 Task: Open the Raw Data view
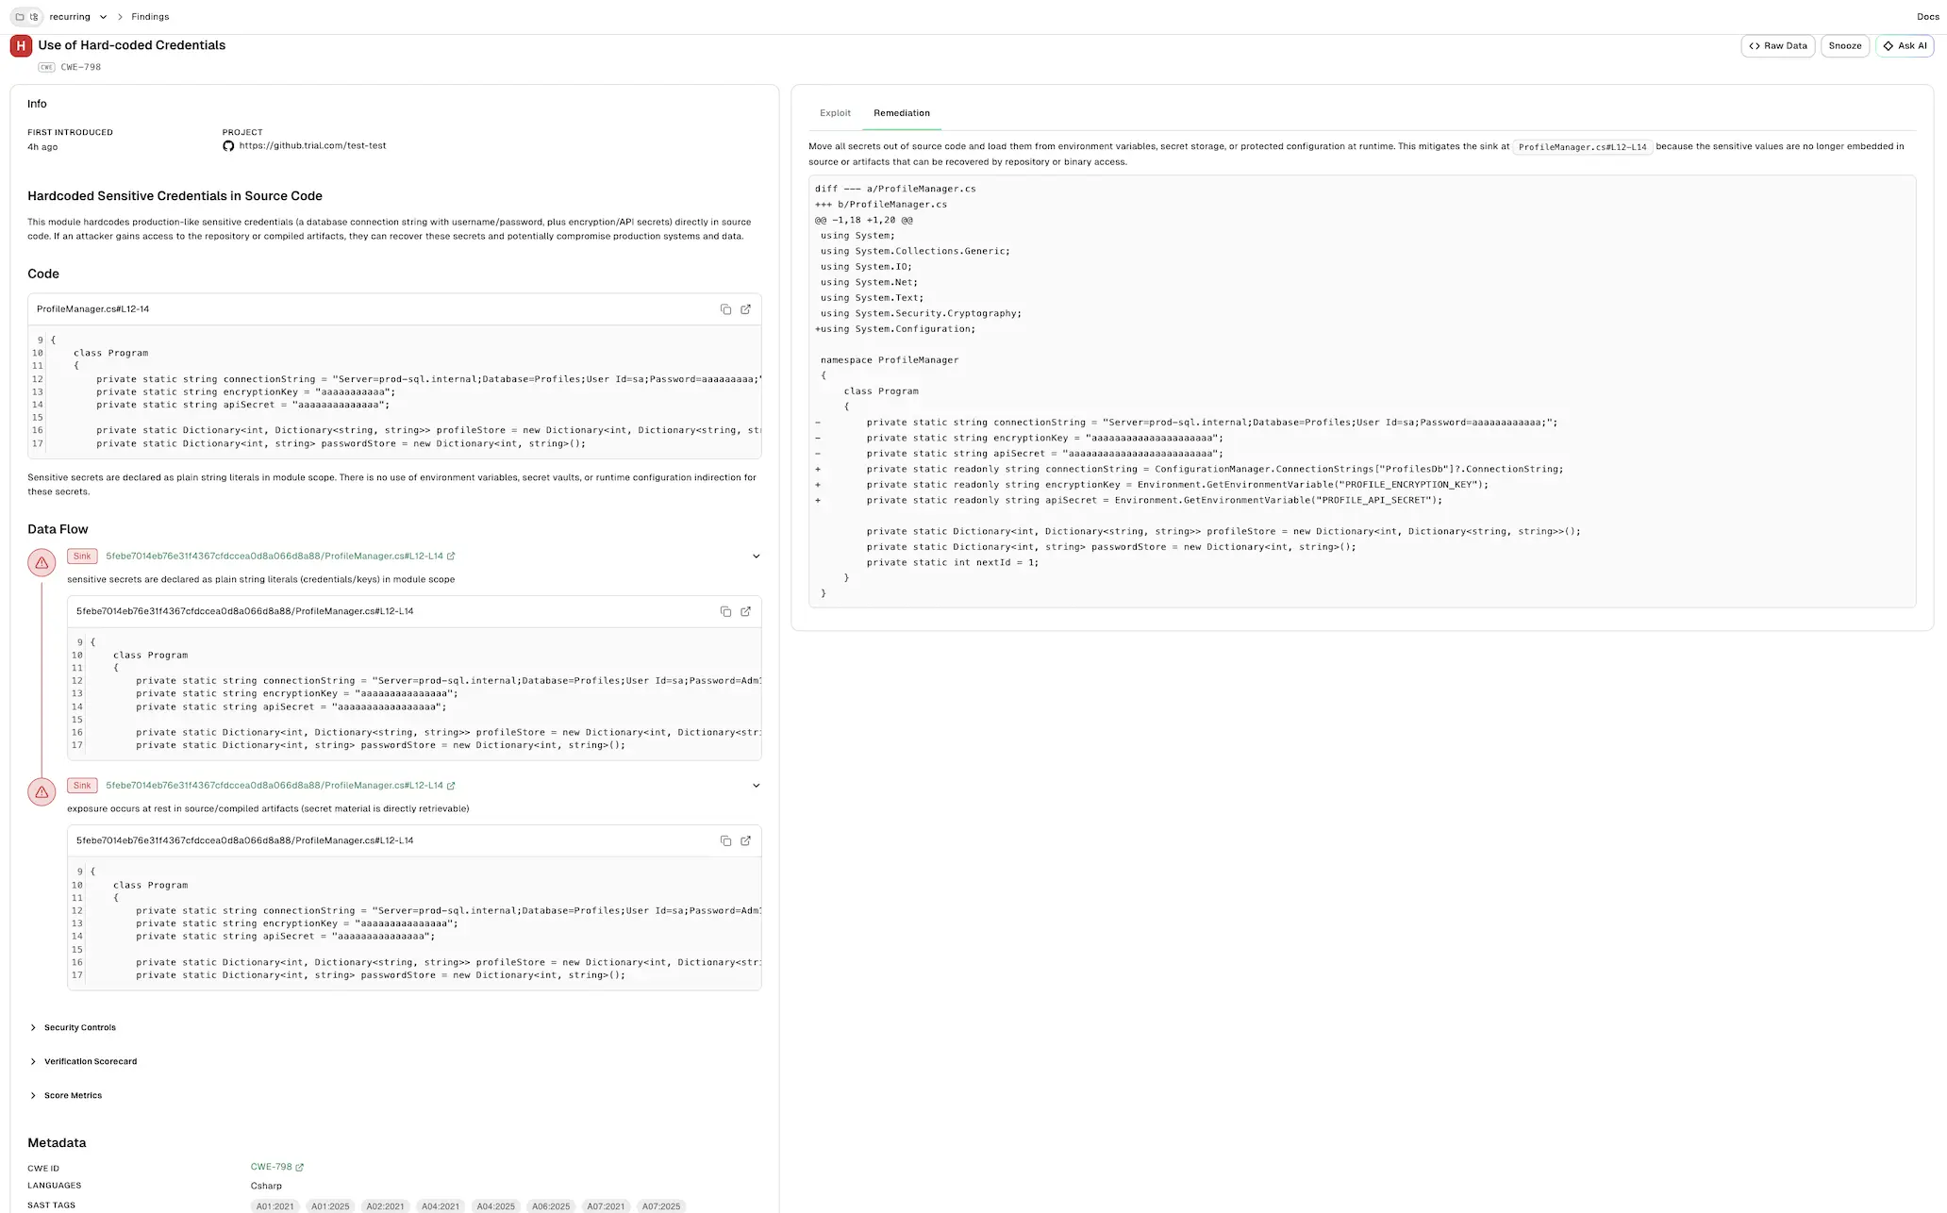pyautogui.click(x=1777, y=46)
